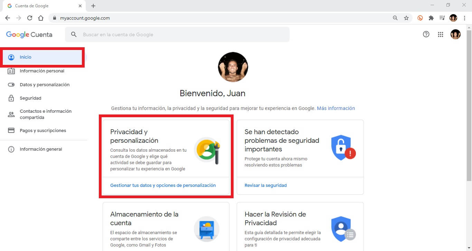The image size is (472, 251).
Task: Open the orange extension icon in toolbar
Action: coord(420,18)
